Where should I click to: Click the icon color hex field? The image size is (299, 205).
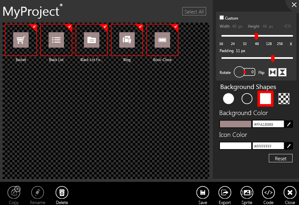pos(268,146)
